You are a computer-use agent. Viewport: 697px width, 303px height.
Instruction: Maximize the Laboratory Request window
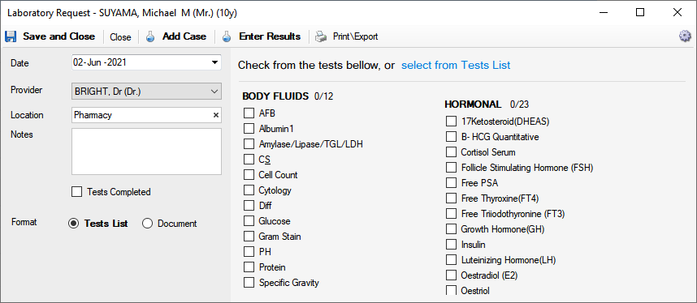point(640,12)
